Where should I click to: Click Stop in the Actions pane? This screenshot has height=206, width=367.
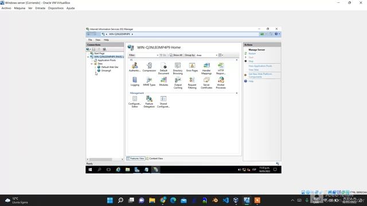[x=251, y=61]
